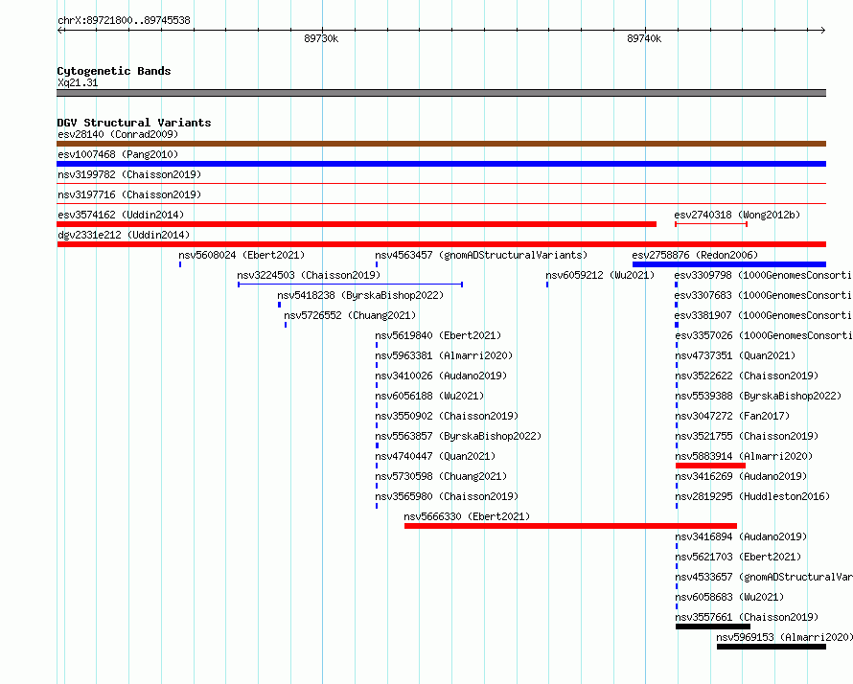853x684 pixels.
Task: Select the esv3574162 (Uddin2014) red bar
Action: click(357, 224)
